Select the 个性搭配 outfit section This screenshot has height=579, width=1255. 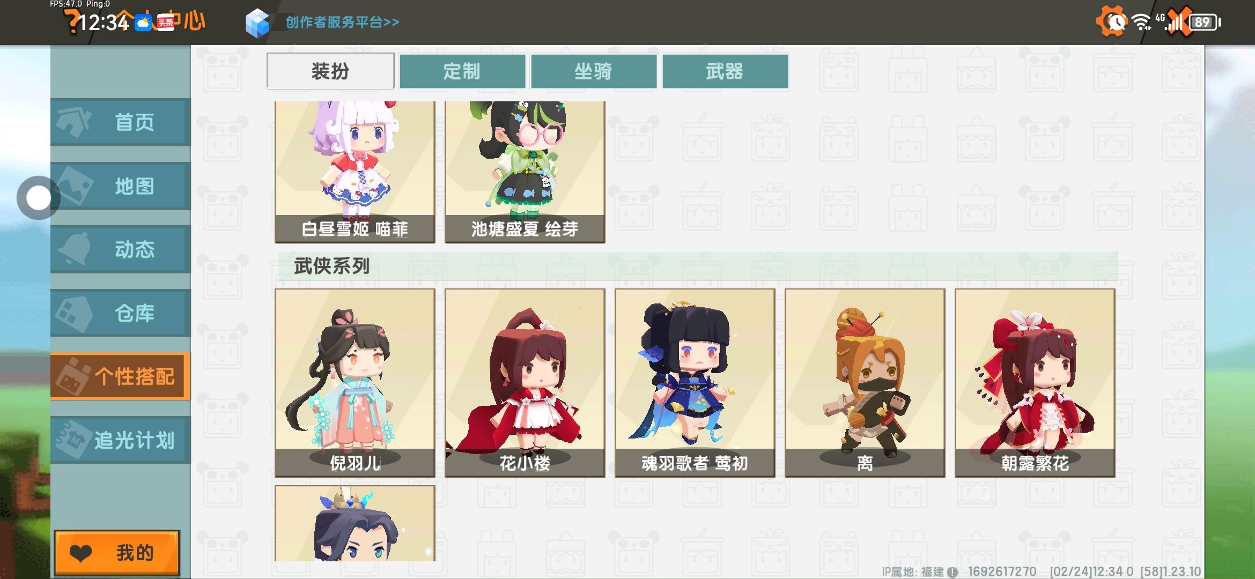(121, 376)
